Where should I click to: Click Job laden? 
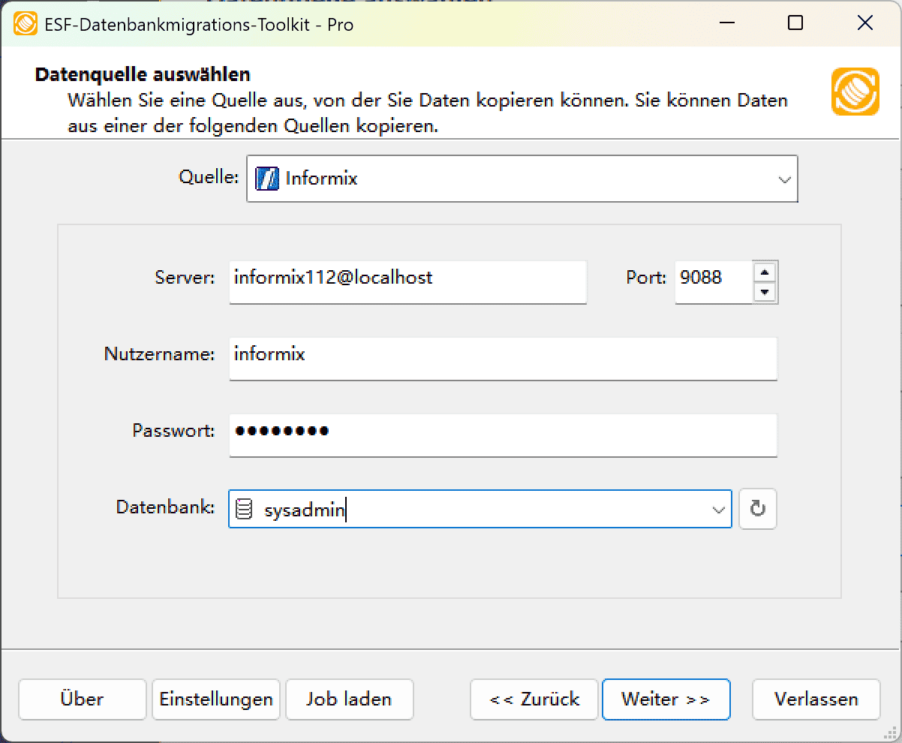tap(349, 699)
